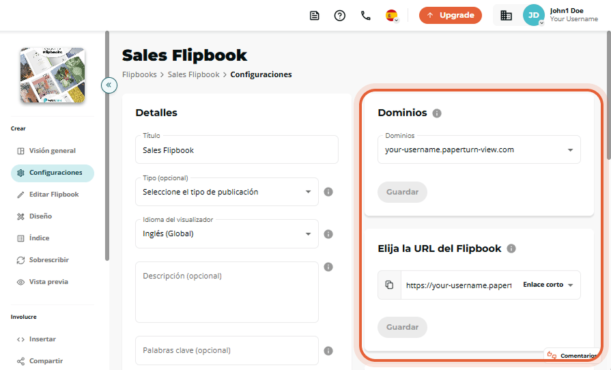Click info icon beside Elija la URL heading
611x370 pixels.
pyautogui.click(x=511, y=248)
